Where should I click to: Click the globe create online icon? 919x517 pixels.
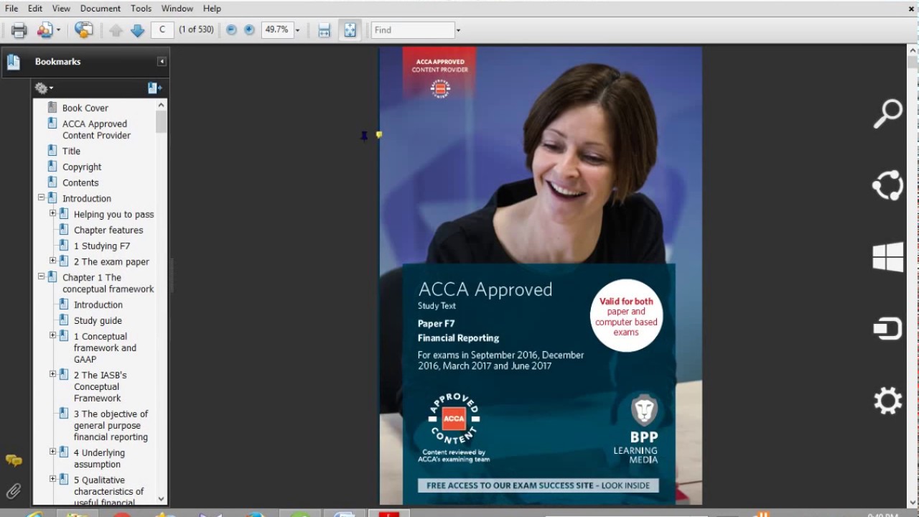coord(84,30)
